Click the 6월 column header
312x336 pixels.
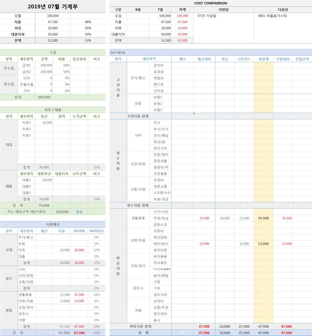pyautogui.click(x=138, y=10)
